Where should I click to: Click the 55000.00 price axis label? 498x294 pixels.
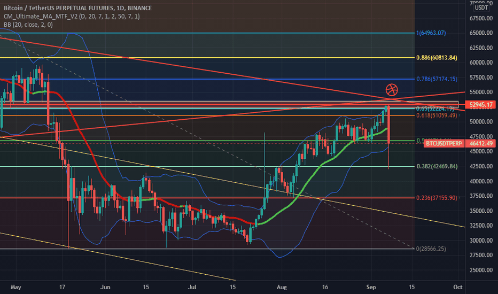pos(481,92)
